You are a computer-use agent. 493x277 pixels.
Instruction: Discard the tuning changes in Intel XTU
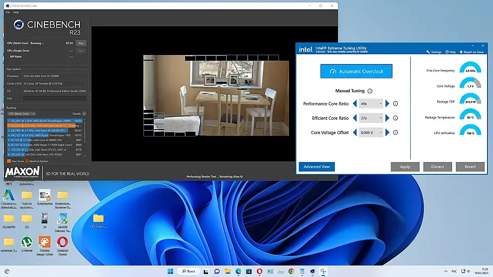pos(437,167)
